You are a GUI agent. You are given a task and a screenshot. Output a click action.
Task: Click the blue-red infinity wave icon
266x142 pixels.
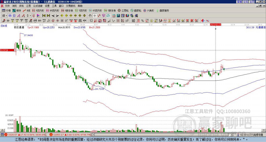(x=208, y=21)
